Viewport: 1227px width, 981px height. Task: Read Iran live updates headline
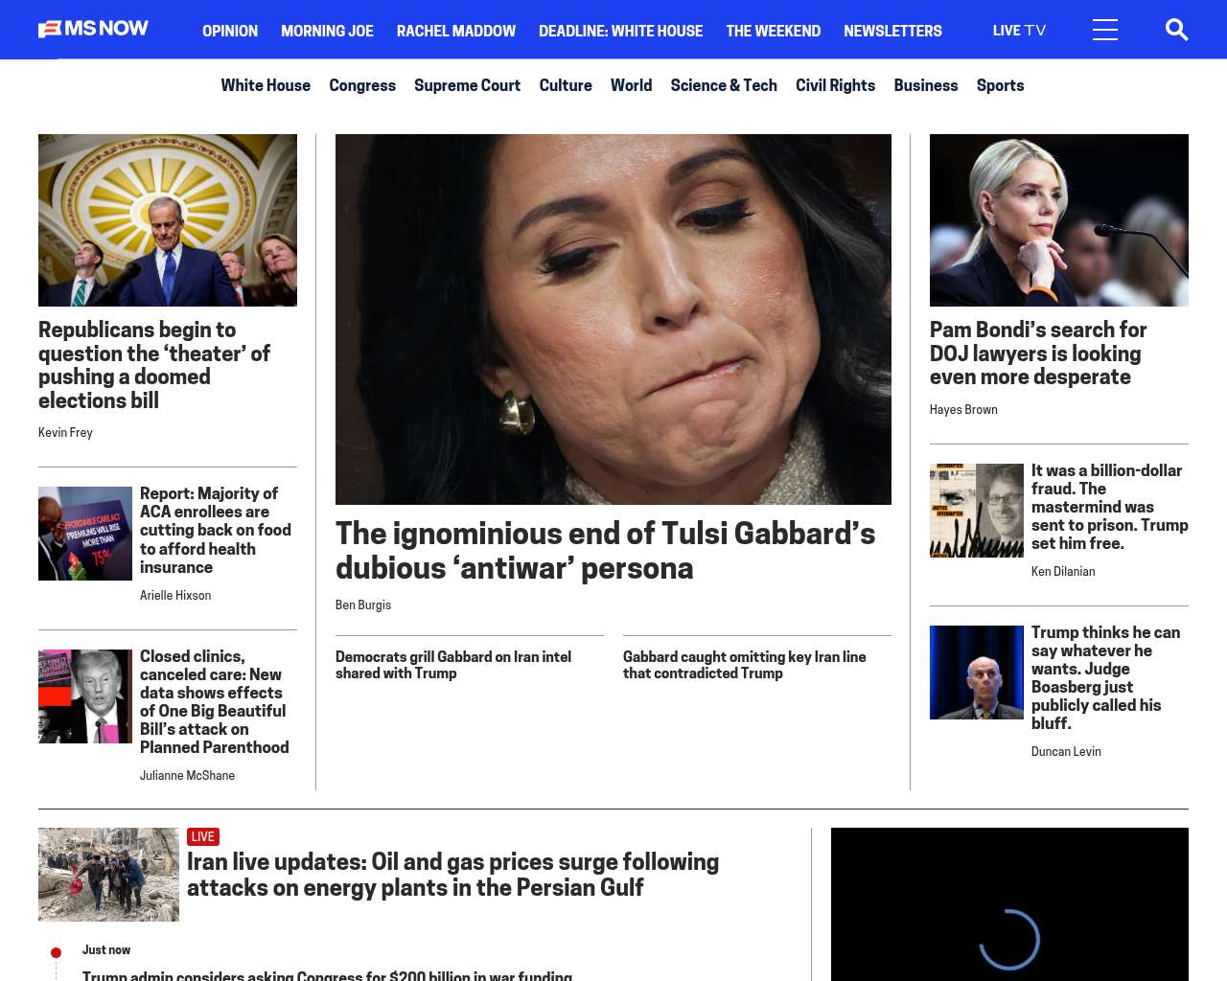(x=452, y=875)
